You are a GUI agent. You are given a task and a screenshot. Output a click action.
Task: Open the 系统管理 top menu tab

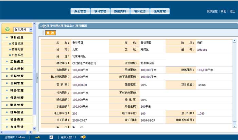point(159,11)
